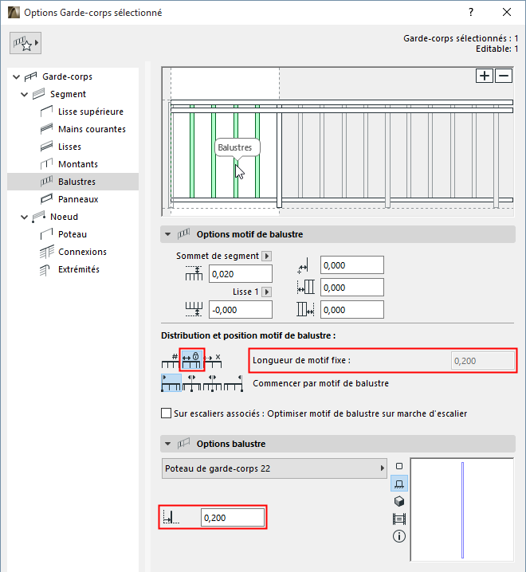This screenshot has width=526, height=572.
Task: Switch to 3D cube preview icon
Action: 399,501
